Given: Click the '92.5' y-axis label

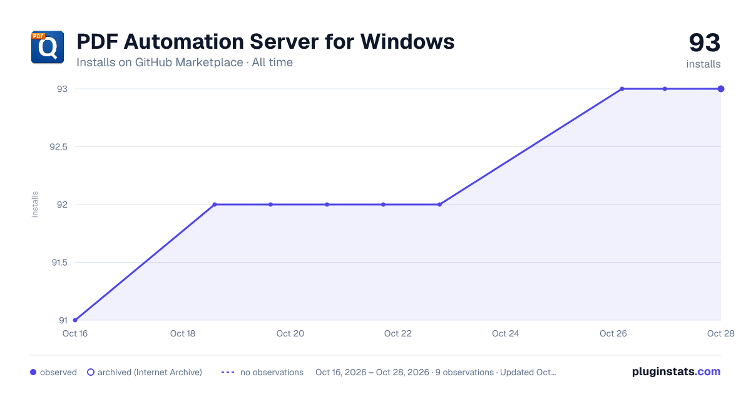Looking at the screenshot, I should point(59,147).
